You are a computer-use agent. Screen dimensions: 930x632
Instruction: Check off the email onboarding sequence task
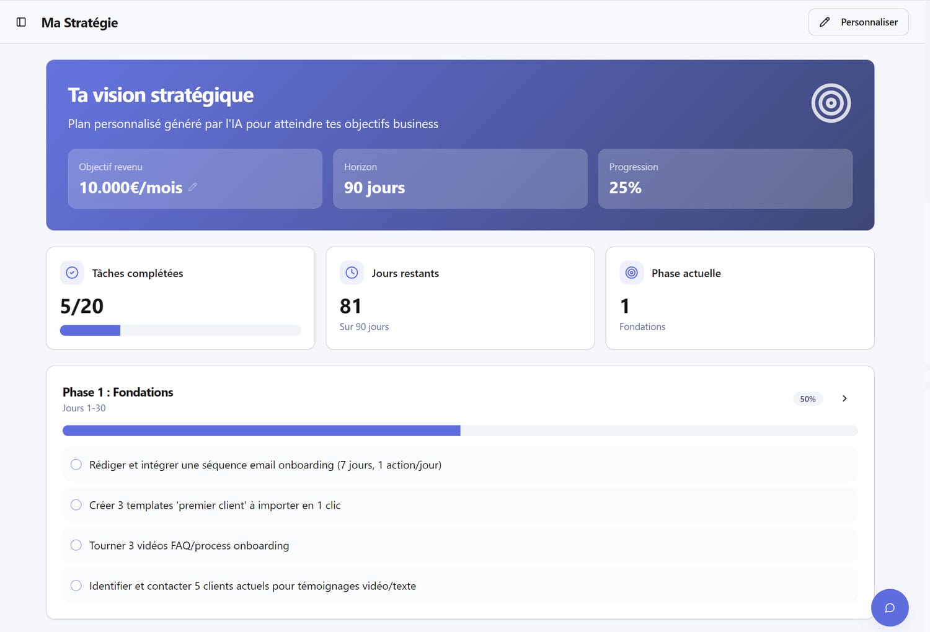tap(76, 465)
